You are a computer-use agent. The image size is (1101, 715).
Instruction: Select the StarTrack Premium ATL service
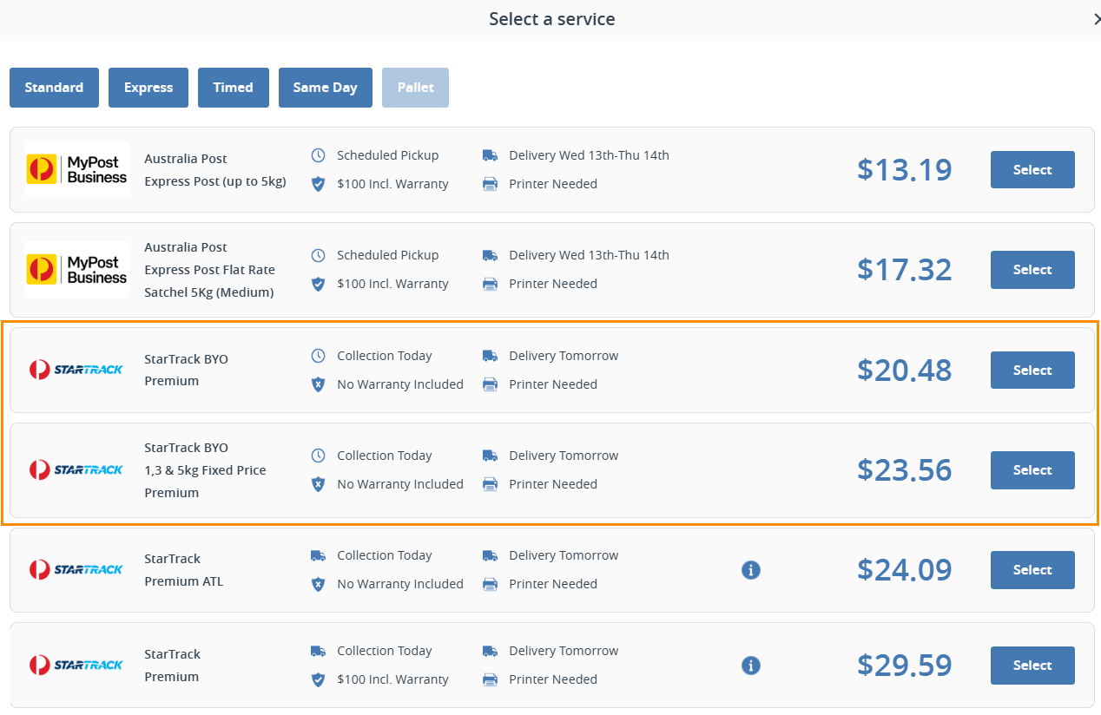1032,570
